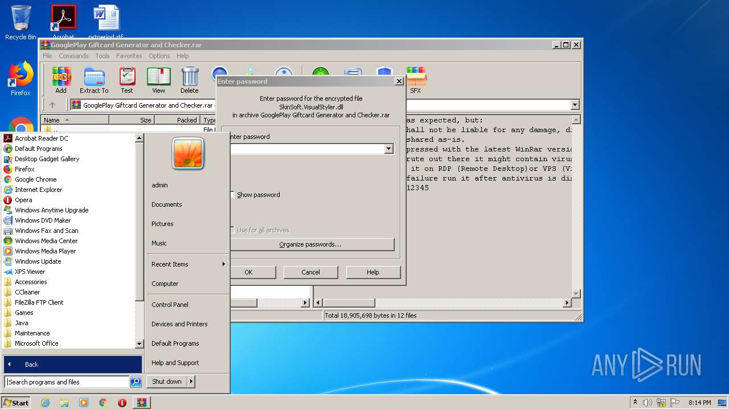Click OK in Enter password dialog

(248, 272)
